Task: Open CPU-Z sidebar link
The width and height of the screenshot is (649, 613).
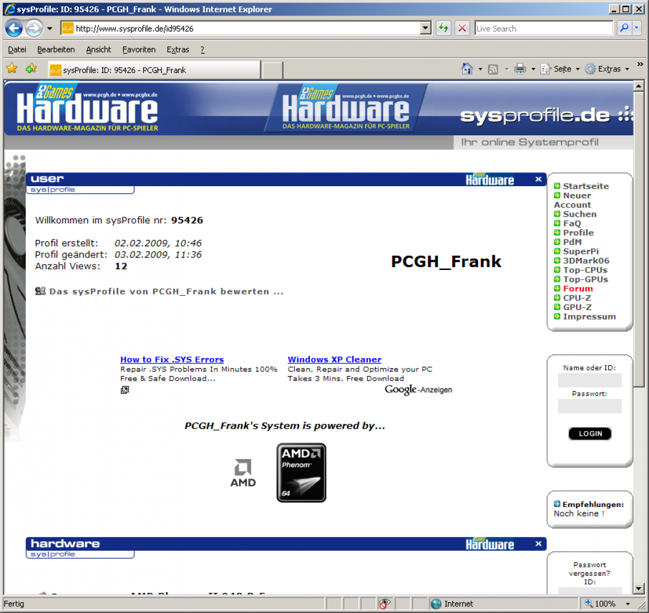Action: [x=577, y=298]
